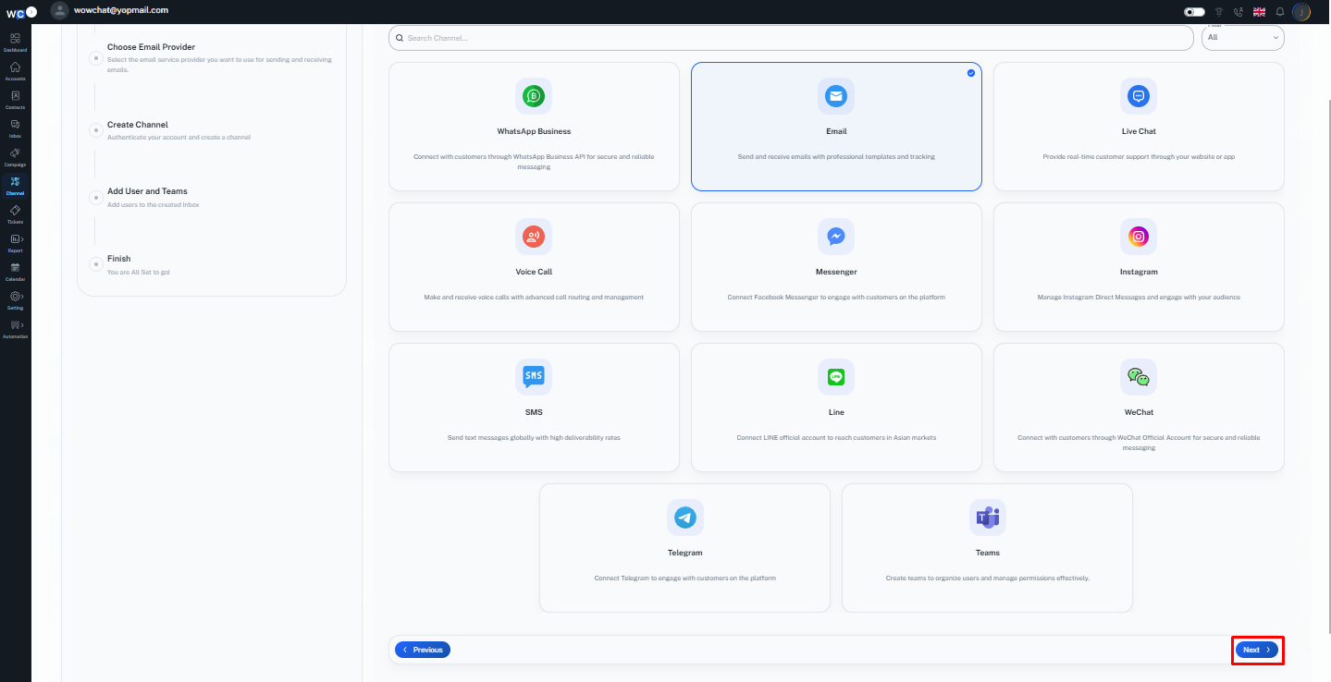This screenshot has width=1331, height=682.
Task: Go back with the Previous button
Action: [423, 651]
